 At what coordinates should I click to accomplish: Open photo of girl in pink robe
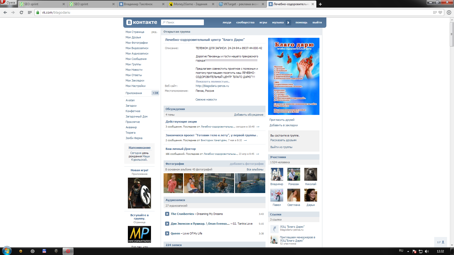point(173,183)
